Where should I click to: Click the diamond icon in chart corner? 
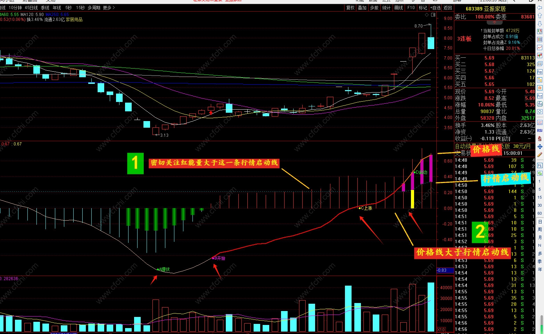click(x=427, y=15)
